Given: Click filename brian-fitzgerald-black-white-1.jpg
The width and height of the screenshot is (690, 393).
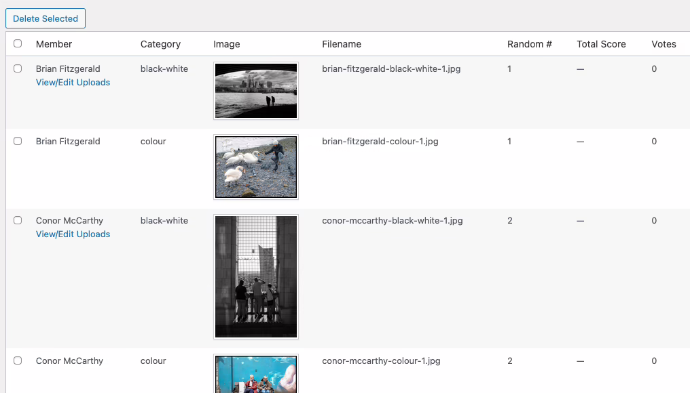Looking at the screenshot, I should pos(391,68).
